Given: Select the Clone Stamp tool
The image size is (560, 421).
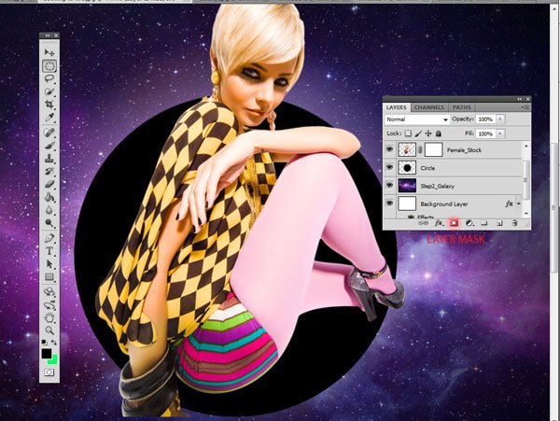Looking at the screenshot, I should [x=49, y=158].
